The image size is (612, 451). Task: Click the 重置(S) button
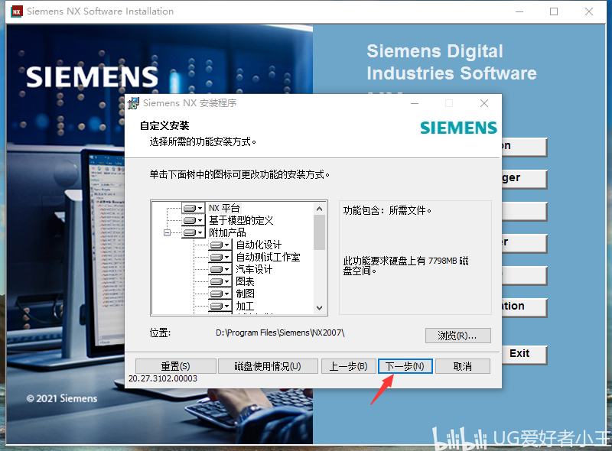tap(176, 366)
